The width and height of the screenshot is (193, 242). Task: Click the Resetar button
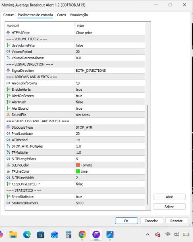[176, 221]
